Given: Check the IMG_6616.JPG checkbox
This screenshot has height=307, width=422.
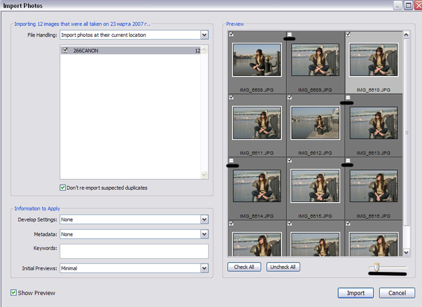Looking at the screenshot, I should 348,160.
